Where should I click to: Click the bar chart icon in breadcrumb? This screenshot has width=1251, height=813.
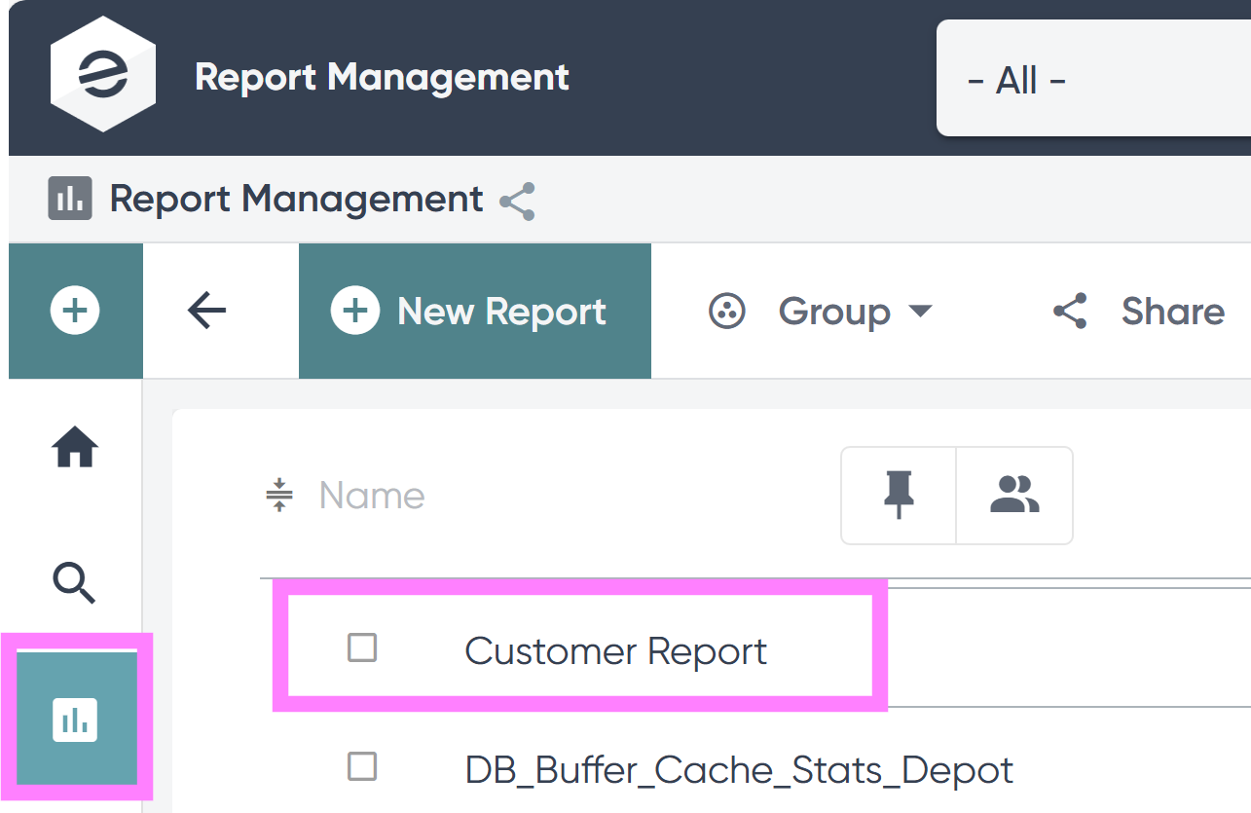(69, 199)
